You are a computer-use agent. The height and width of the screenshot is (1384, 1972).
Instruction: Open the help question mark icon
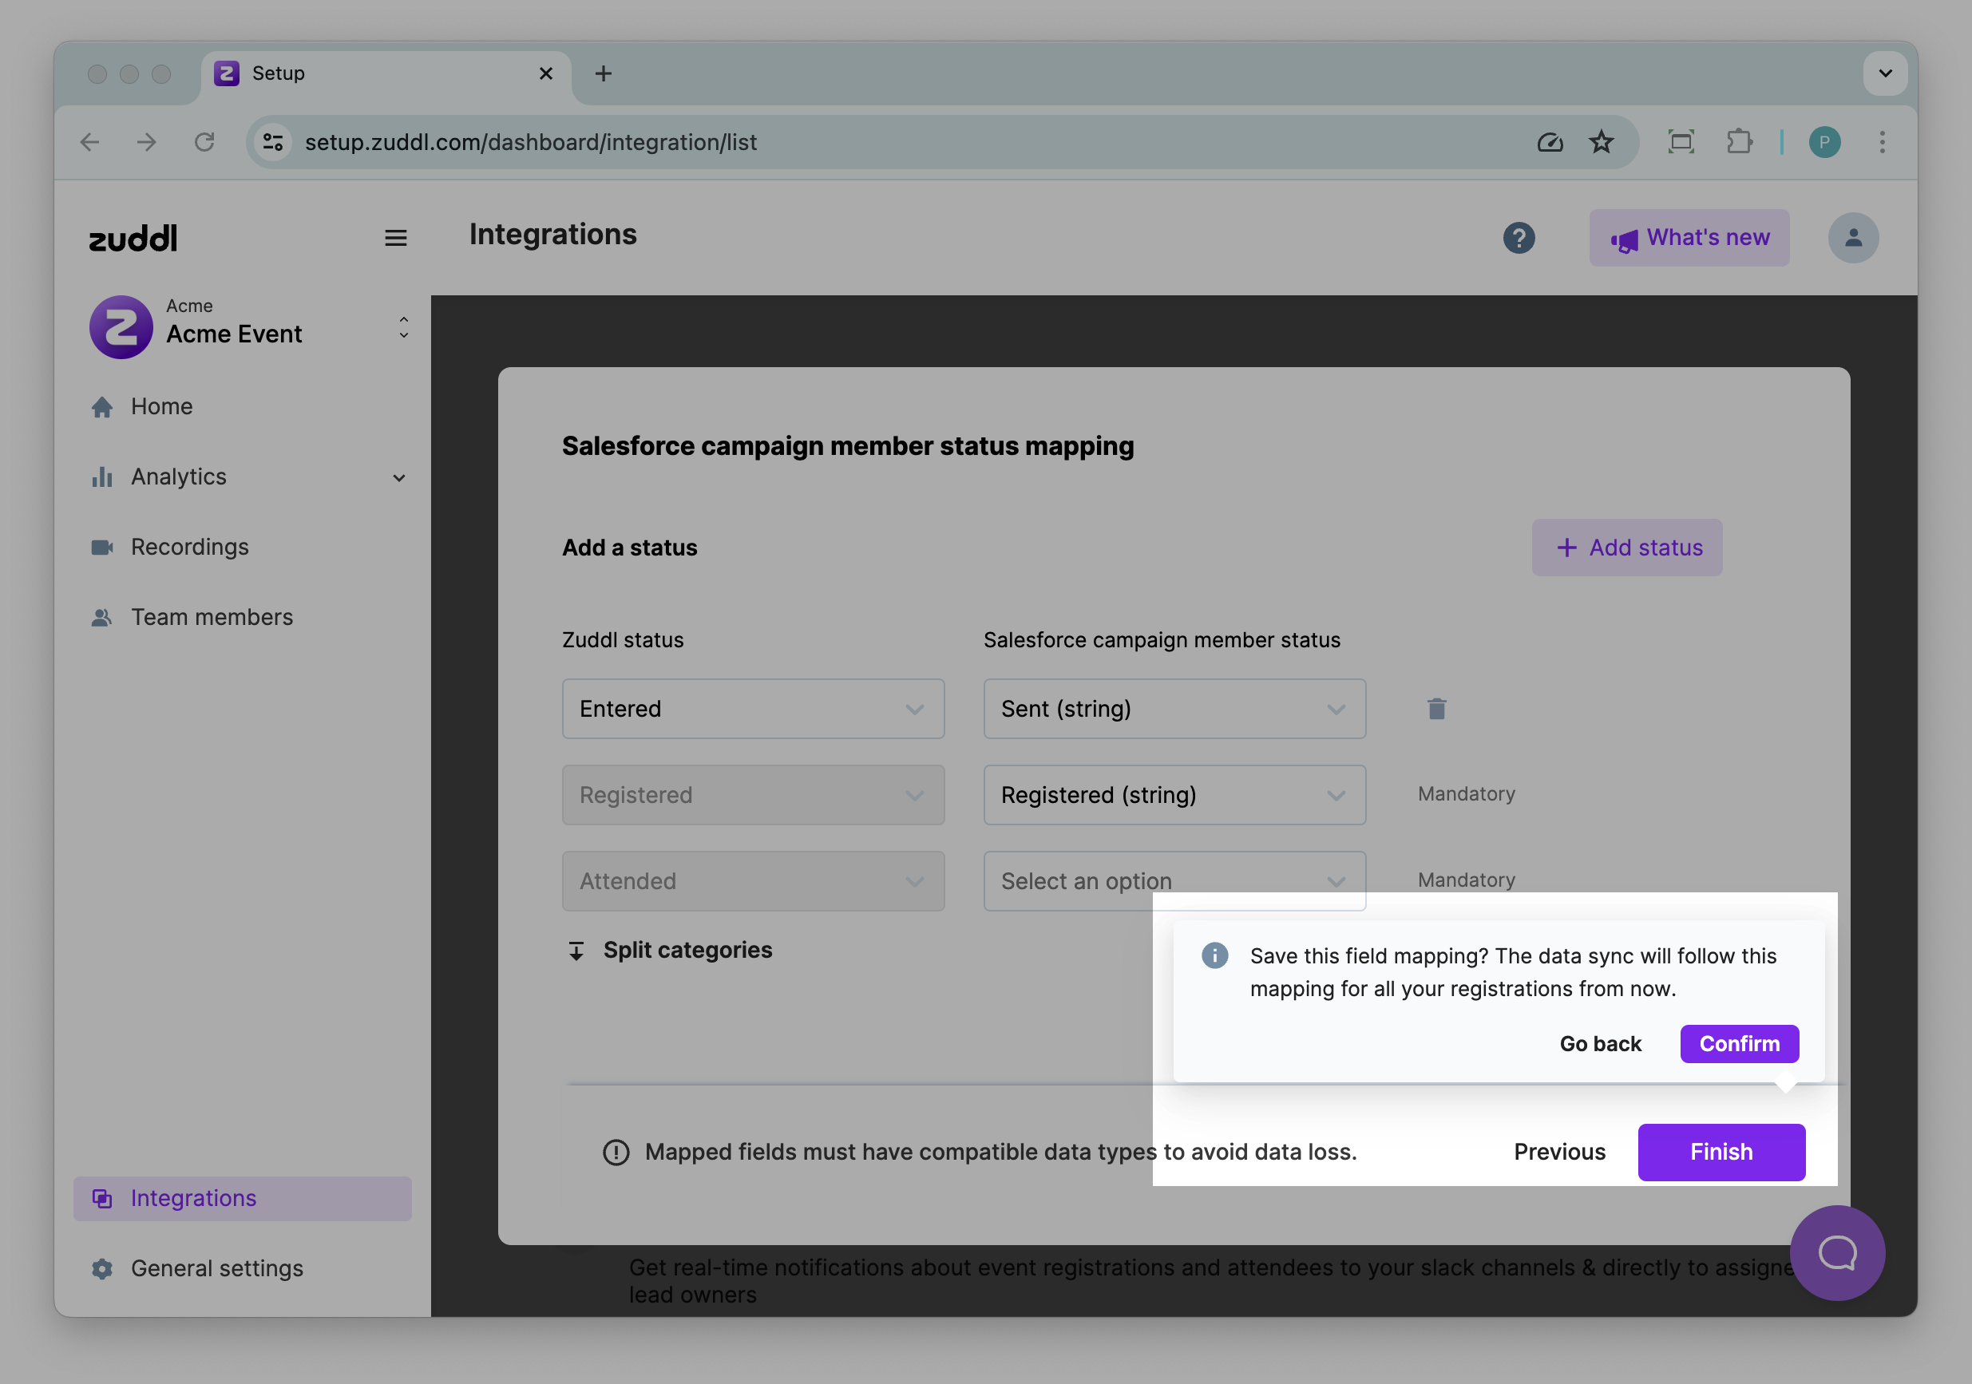point(1519,238)
